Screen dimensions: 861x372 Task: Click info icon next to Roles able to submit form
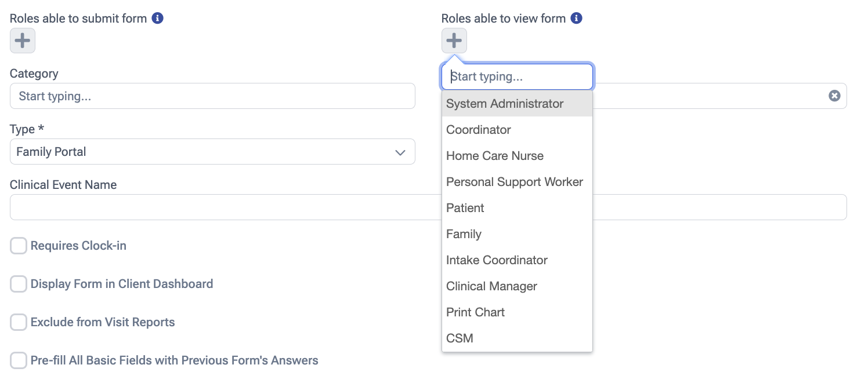[x=157, y=18]
